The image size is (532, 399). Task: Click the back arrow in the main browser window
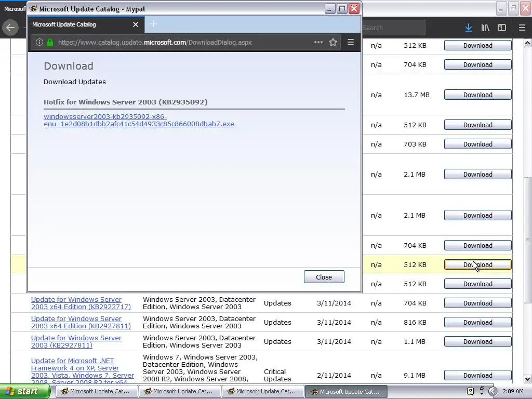(x=10, y=28)
